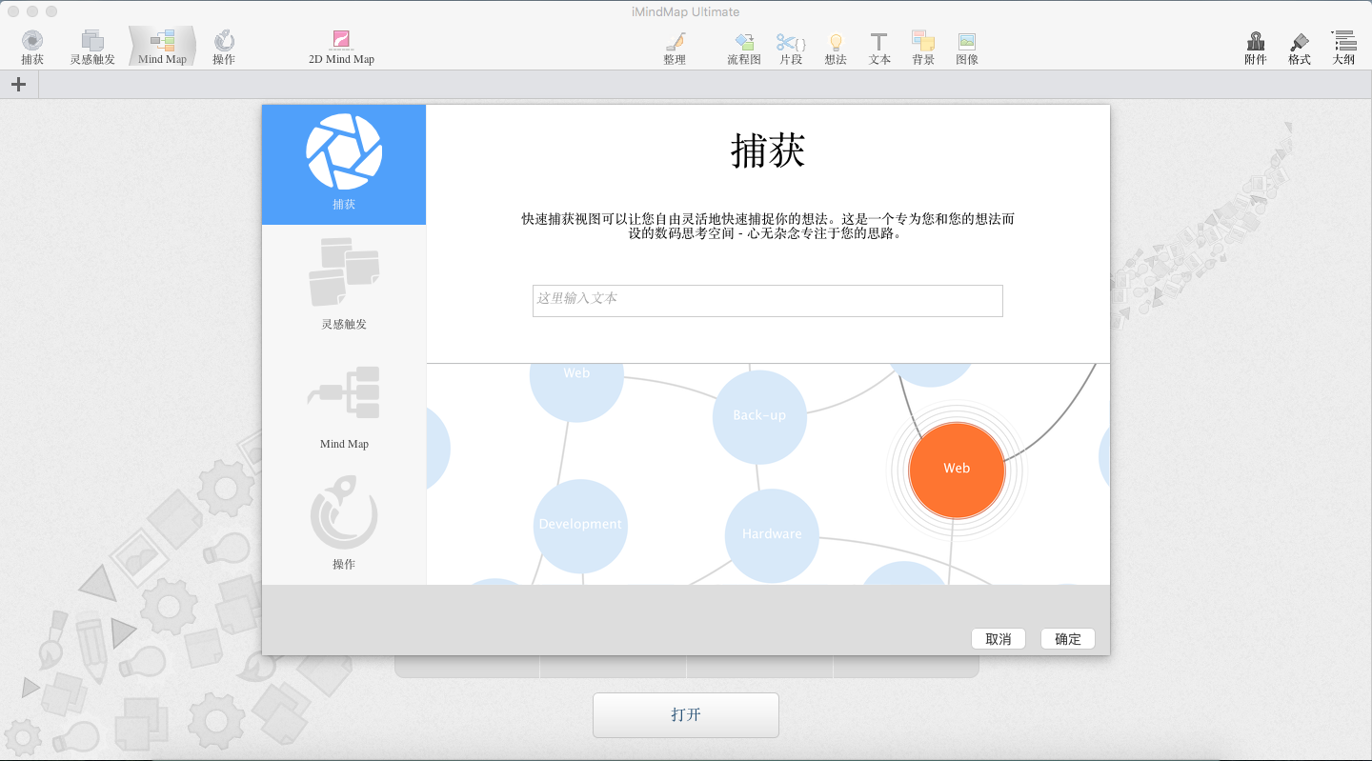This screenshot has height=761, width=1372.
Task: Open the 大纲 outline panel
Action: pos(1343,48)
